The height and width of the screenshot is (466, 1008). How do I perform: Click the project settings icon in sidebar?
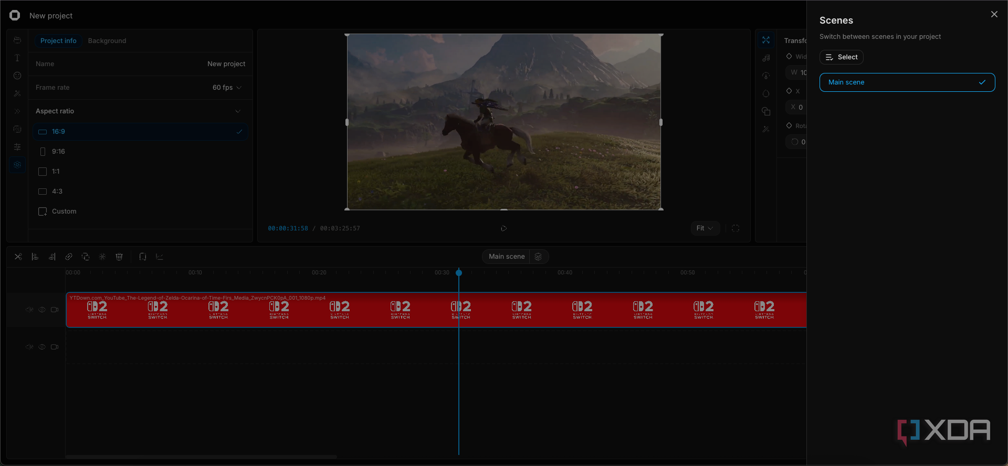pyautogui.click(x=17, y=165)
